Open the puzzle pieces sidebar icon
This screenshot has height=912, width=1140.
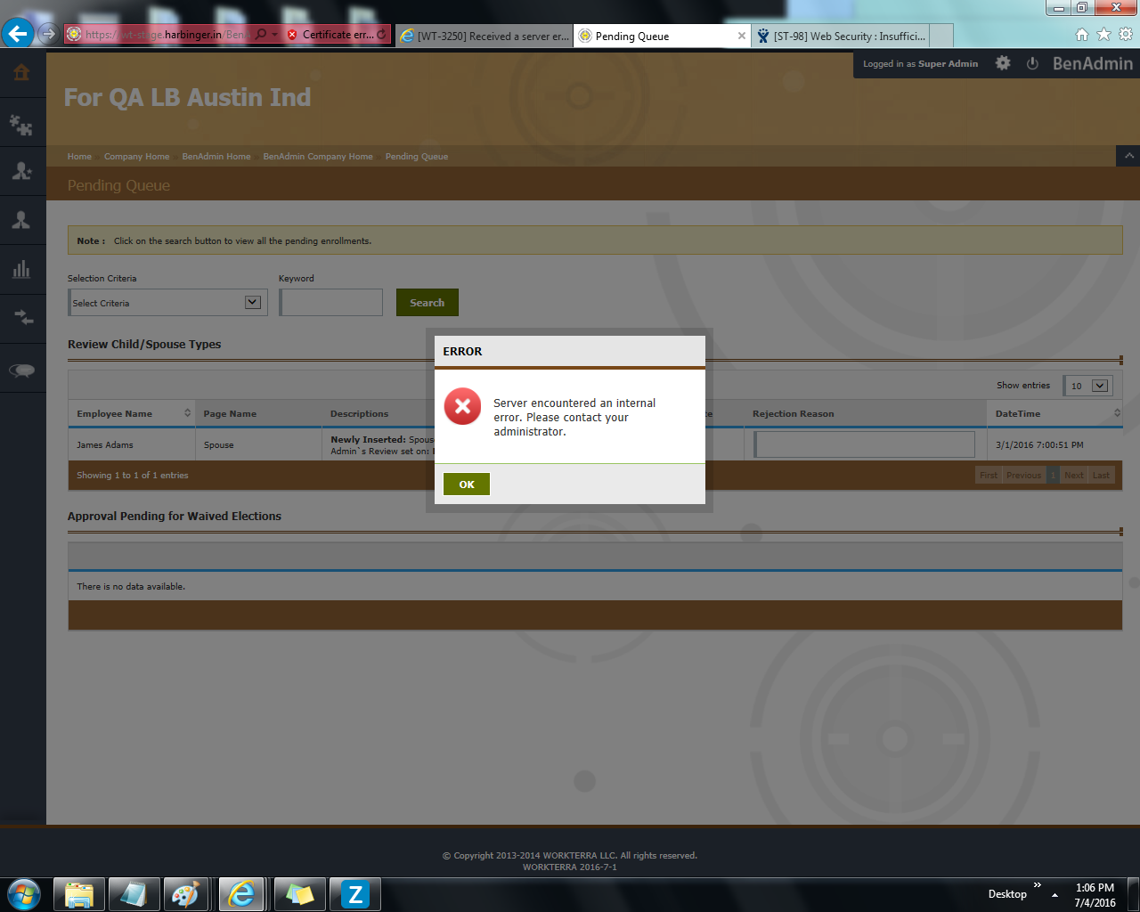(x=22, y=124)
